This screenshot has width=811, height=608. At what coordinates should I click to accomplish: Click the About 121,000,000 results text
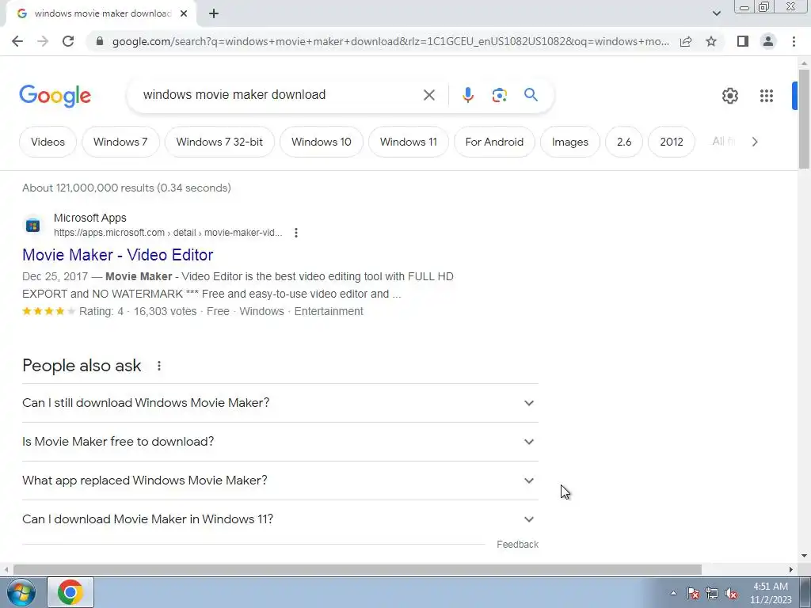pos(126,188)
